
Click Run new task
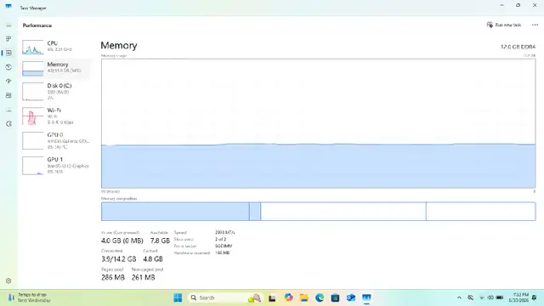pyautogui.click(x=504, y=25)
